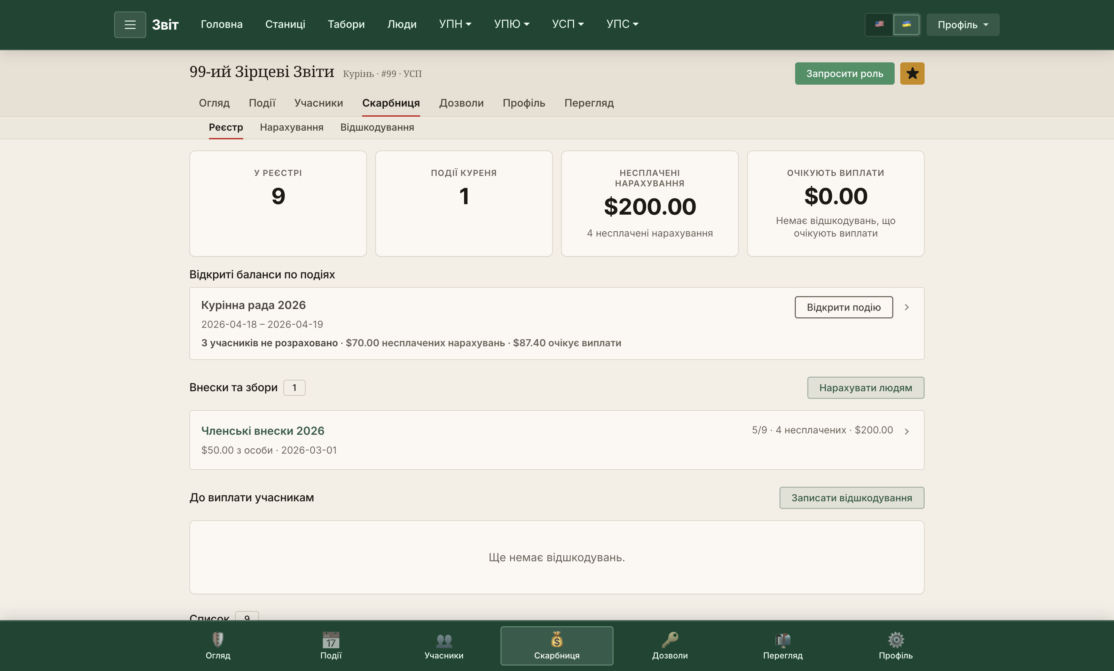This screenshot has width=1114, height=671.
Task: Switch to the Огляд tab
Action: click(x=214, y=103)
